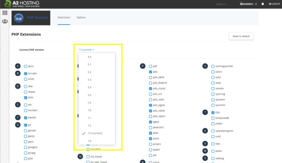Screen dimensions: 282x163
Task: Click the Search field in header
Action: point(221,4)
